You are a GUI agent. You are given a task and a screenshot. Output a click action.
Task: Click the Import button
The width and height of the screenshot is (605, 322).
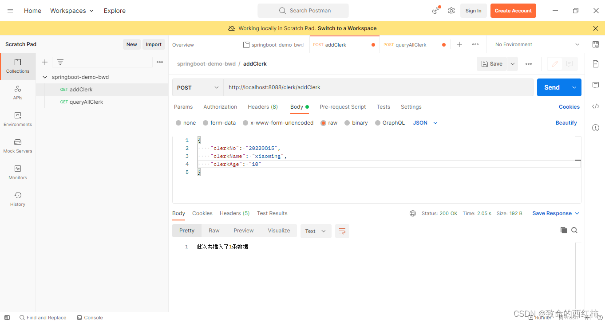[154, 44]
